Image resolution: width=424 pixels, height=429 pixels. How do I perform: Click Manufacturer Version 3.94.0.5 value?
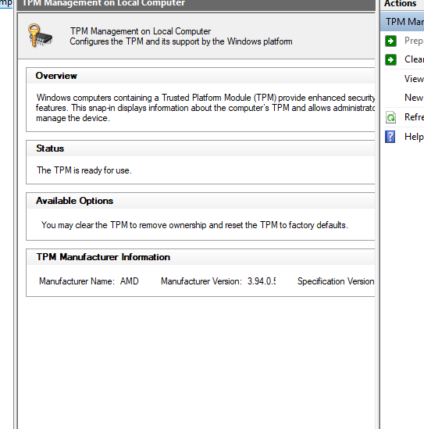pyautogui.click(x=262, y=281)
